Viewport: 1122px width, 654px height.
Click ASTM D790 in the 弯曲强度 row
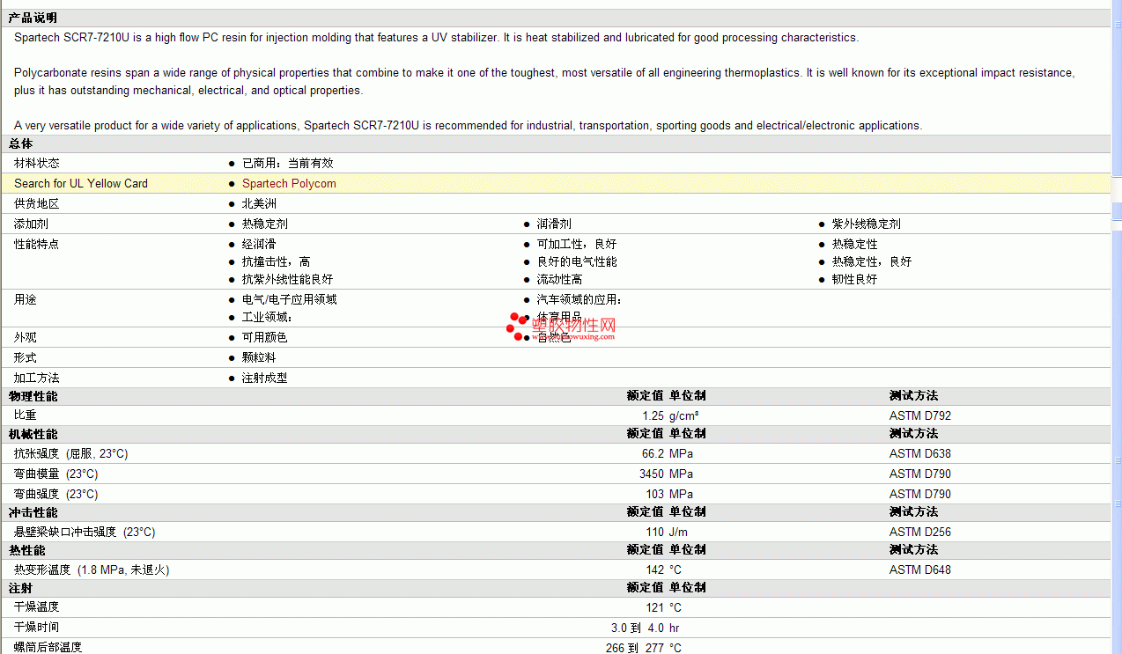(920, 494)
